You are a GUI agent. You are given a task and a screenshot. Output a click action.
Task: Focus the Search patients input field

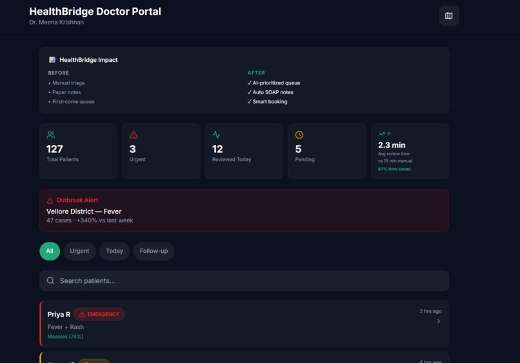pos(244,280)
